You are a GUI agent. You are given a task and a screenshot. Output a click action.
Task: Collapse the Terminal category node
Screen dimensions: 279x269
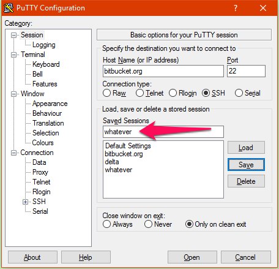pyautogui.click(x=13, y=55)
